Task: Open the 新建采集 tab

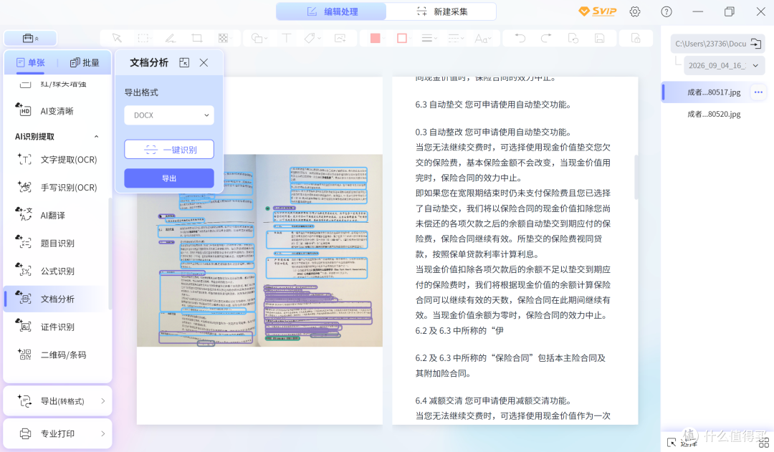Action: tap(441, 11)
